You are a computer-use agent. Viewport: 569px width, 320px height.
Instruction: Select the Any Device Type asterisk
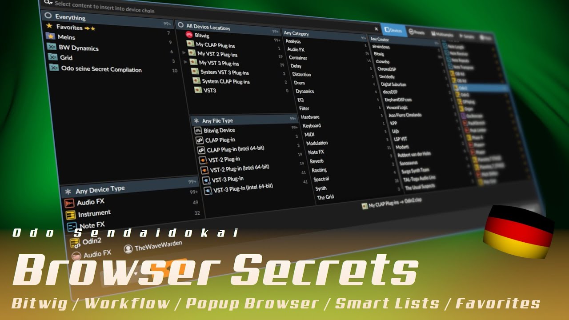click(x=68, y=192)
